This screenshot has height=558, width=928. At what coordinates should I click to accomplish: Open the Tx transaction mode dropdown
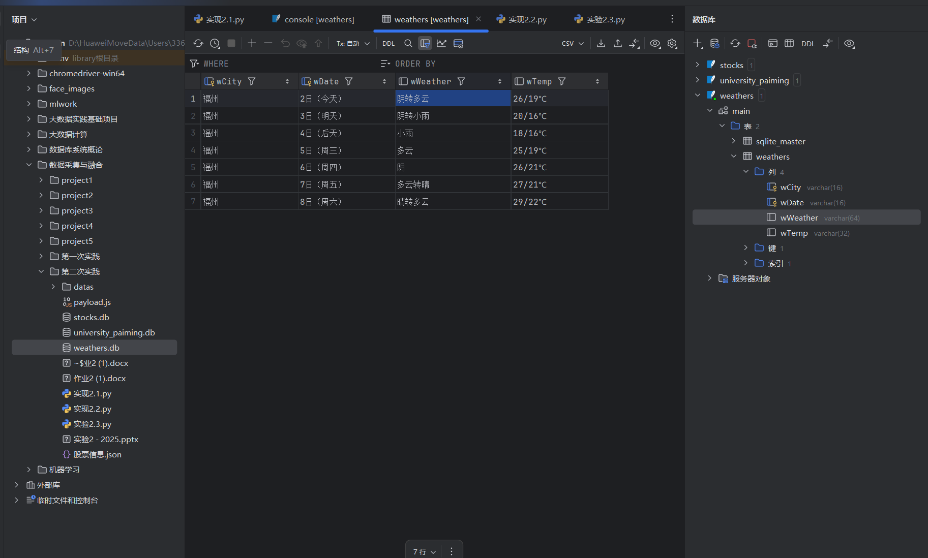pyautogui.click(x=353, y=44)
